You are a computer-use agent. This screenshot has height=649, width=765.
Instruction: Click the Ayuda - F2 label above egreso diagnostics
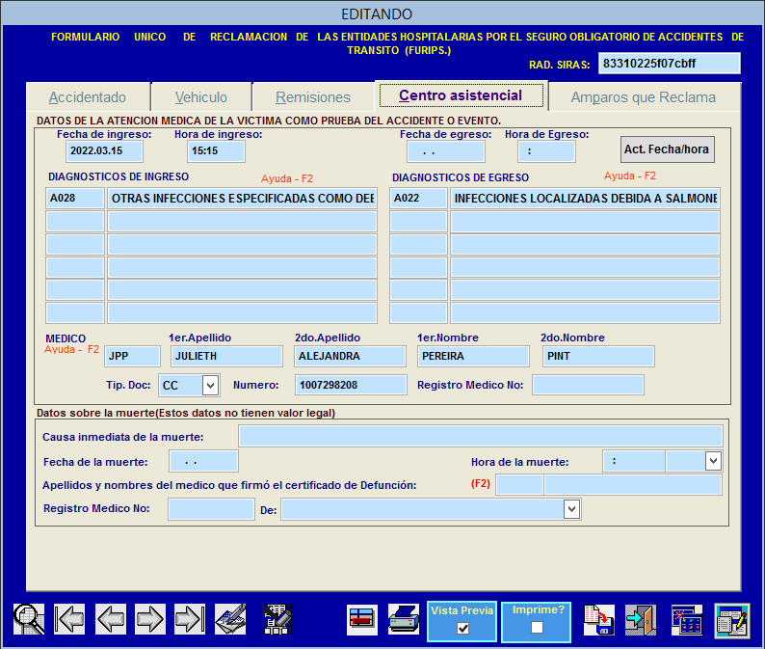[630, 176]
